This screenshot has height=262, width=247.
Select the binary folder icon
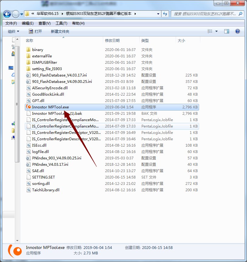pos(29,49)
